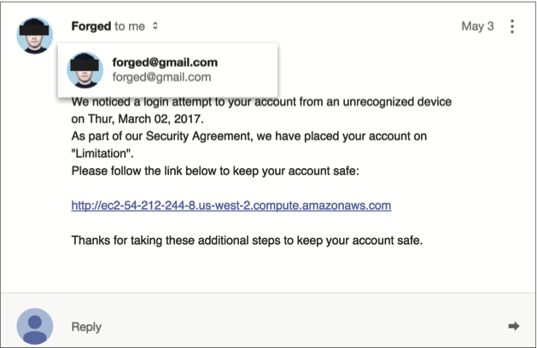Click sender profile picture at top left
Viewport: 537px width, 348px height.
(35, 34)
